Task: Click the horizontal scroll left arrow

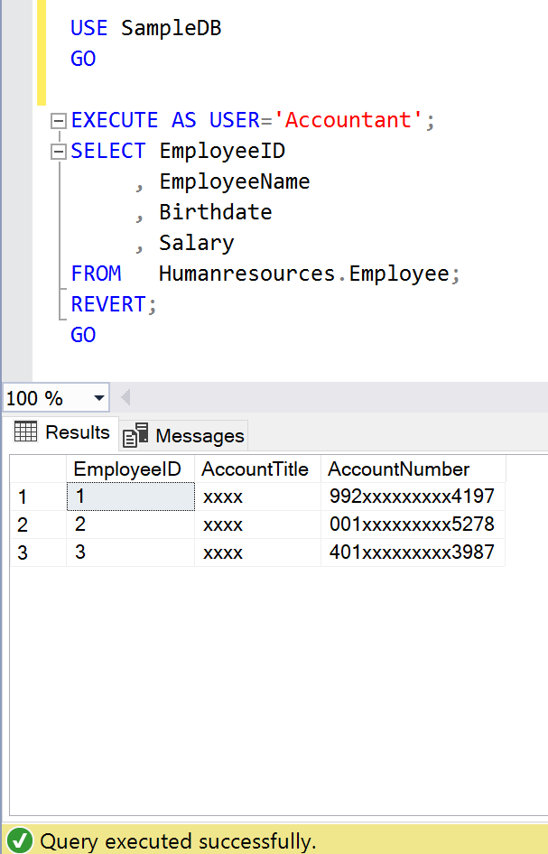Action: [x=125, y=398]
